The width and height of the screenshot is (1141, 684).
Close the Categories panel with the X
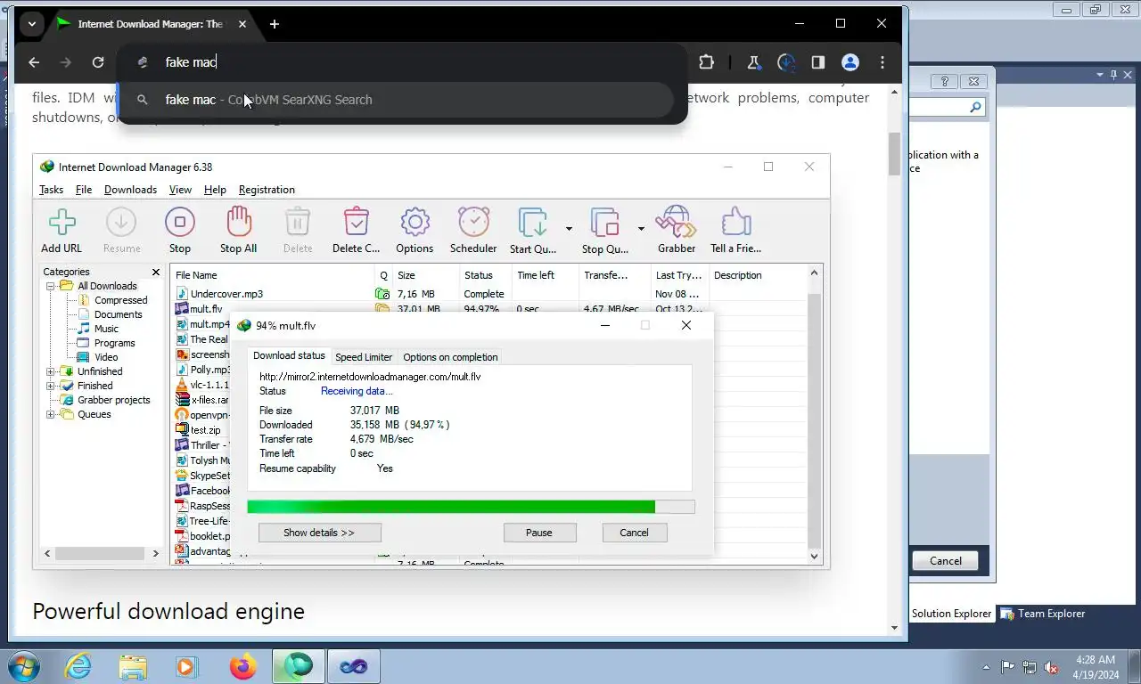[156, 273]
